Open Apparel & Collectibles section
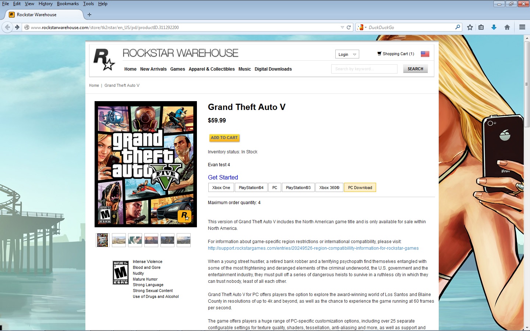The width and height of the screenshot is (530, 331). (212, 69)
